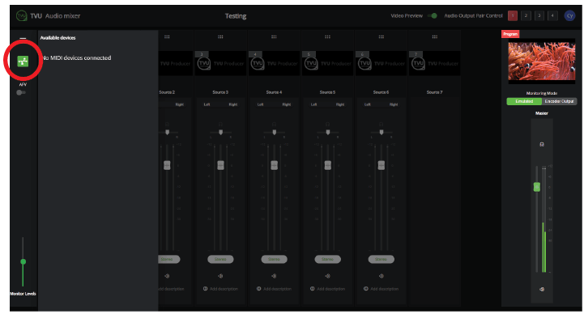Select Audio Output Pair 2

tap(526, 15)
